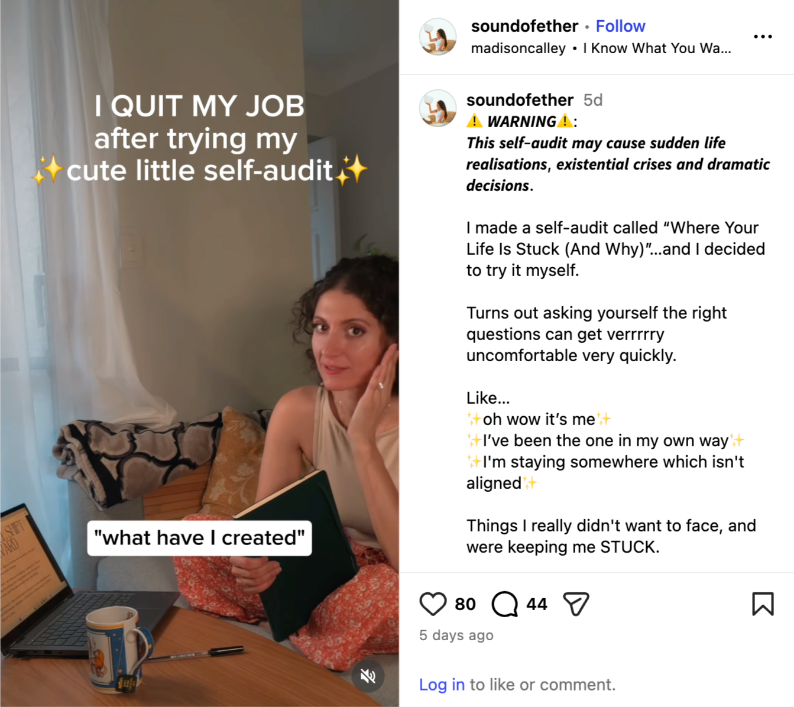Follow the soundofether account

point(620,26)
